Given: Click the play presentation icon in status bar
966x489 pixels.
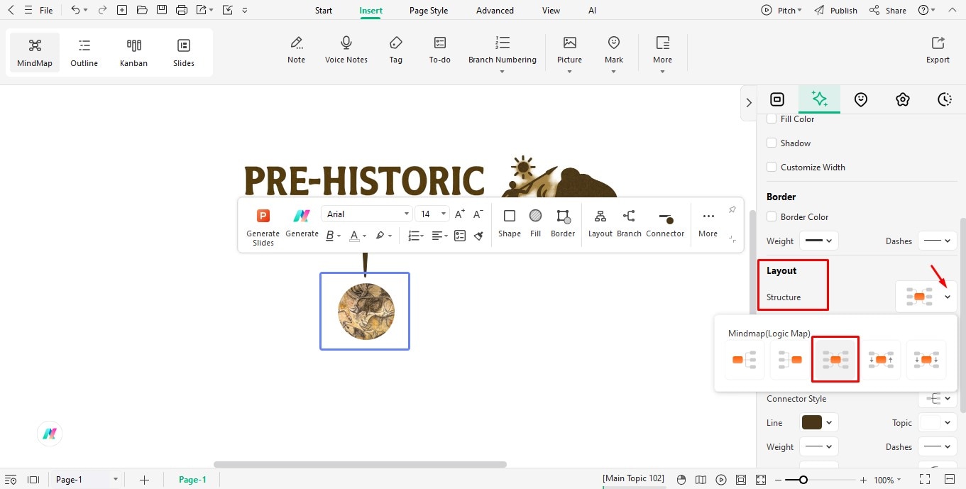Looking at the screenshot, I should pos(721,480).
